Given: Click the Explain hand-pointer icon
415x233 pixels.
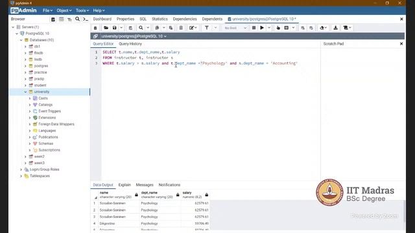Looking at the screenshot, I should coord(278,28).
